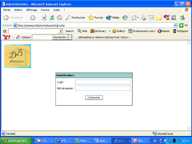Click the FR language indicator
192x144 pixels.
click(x=155, y=141)
